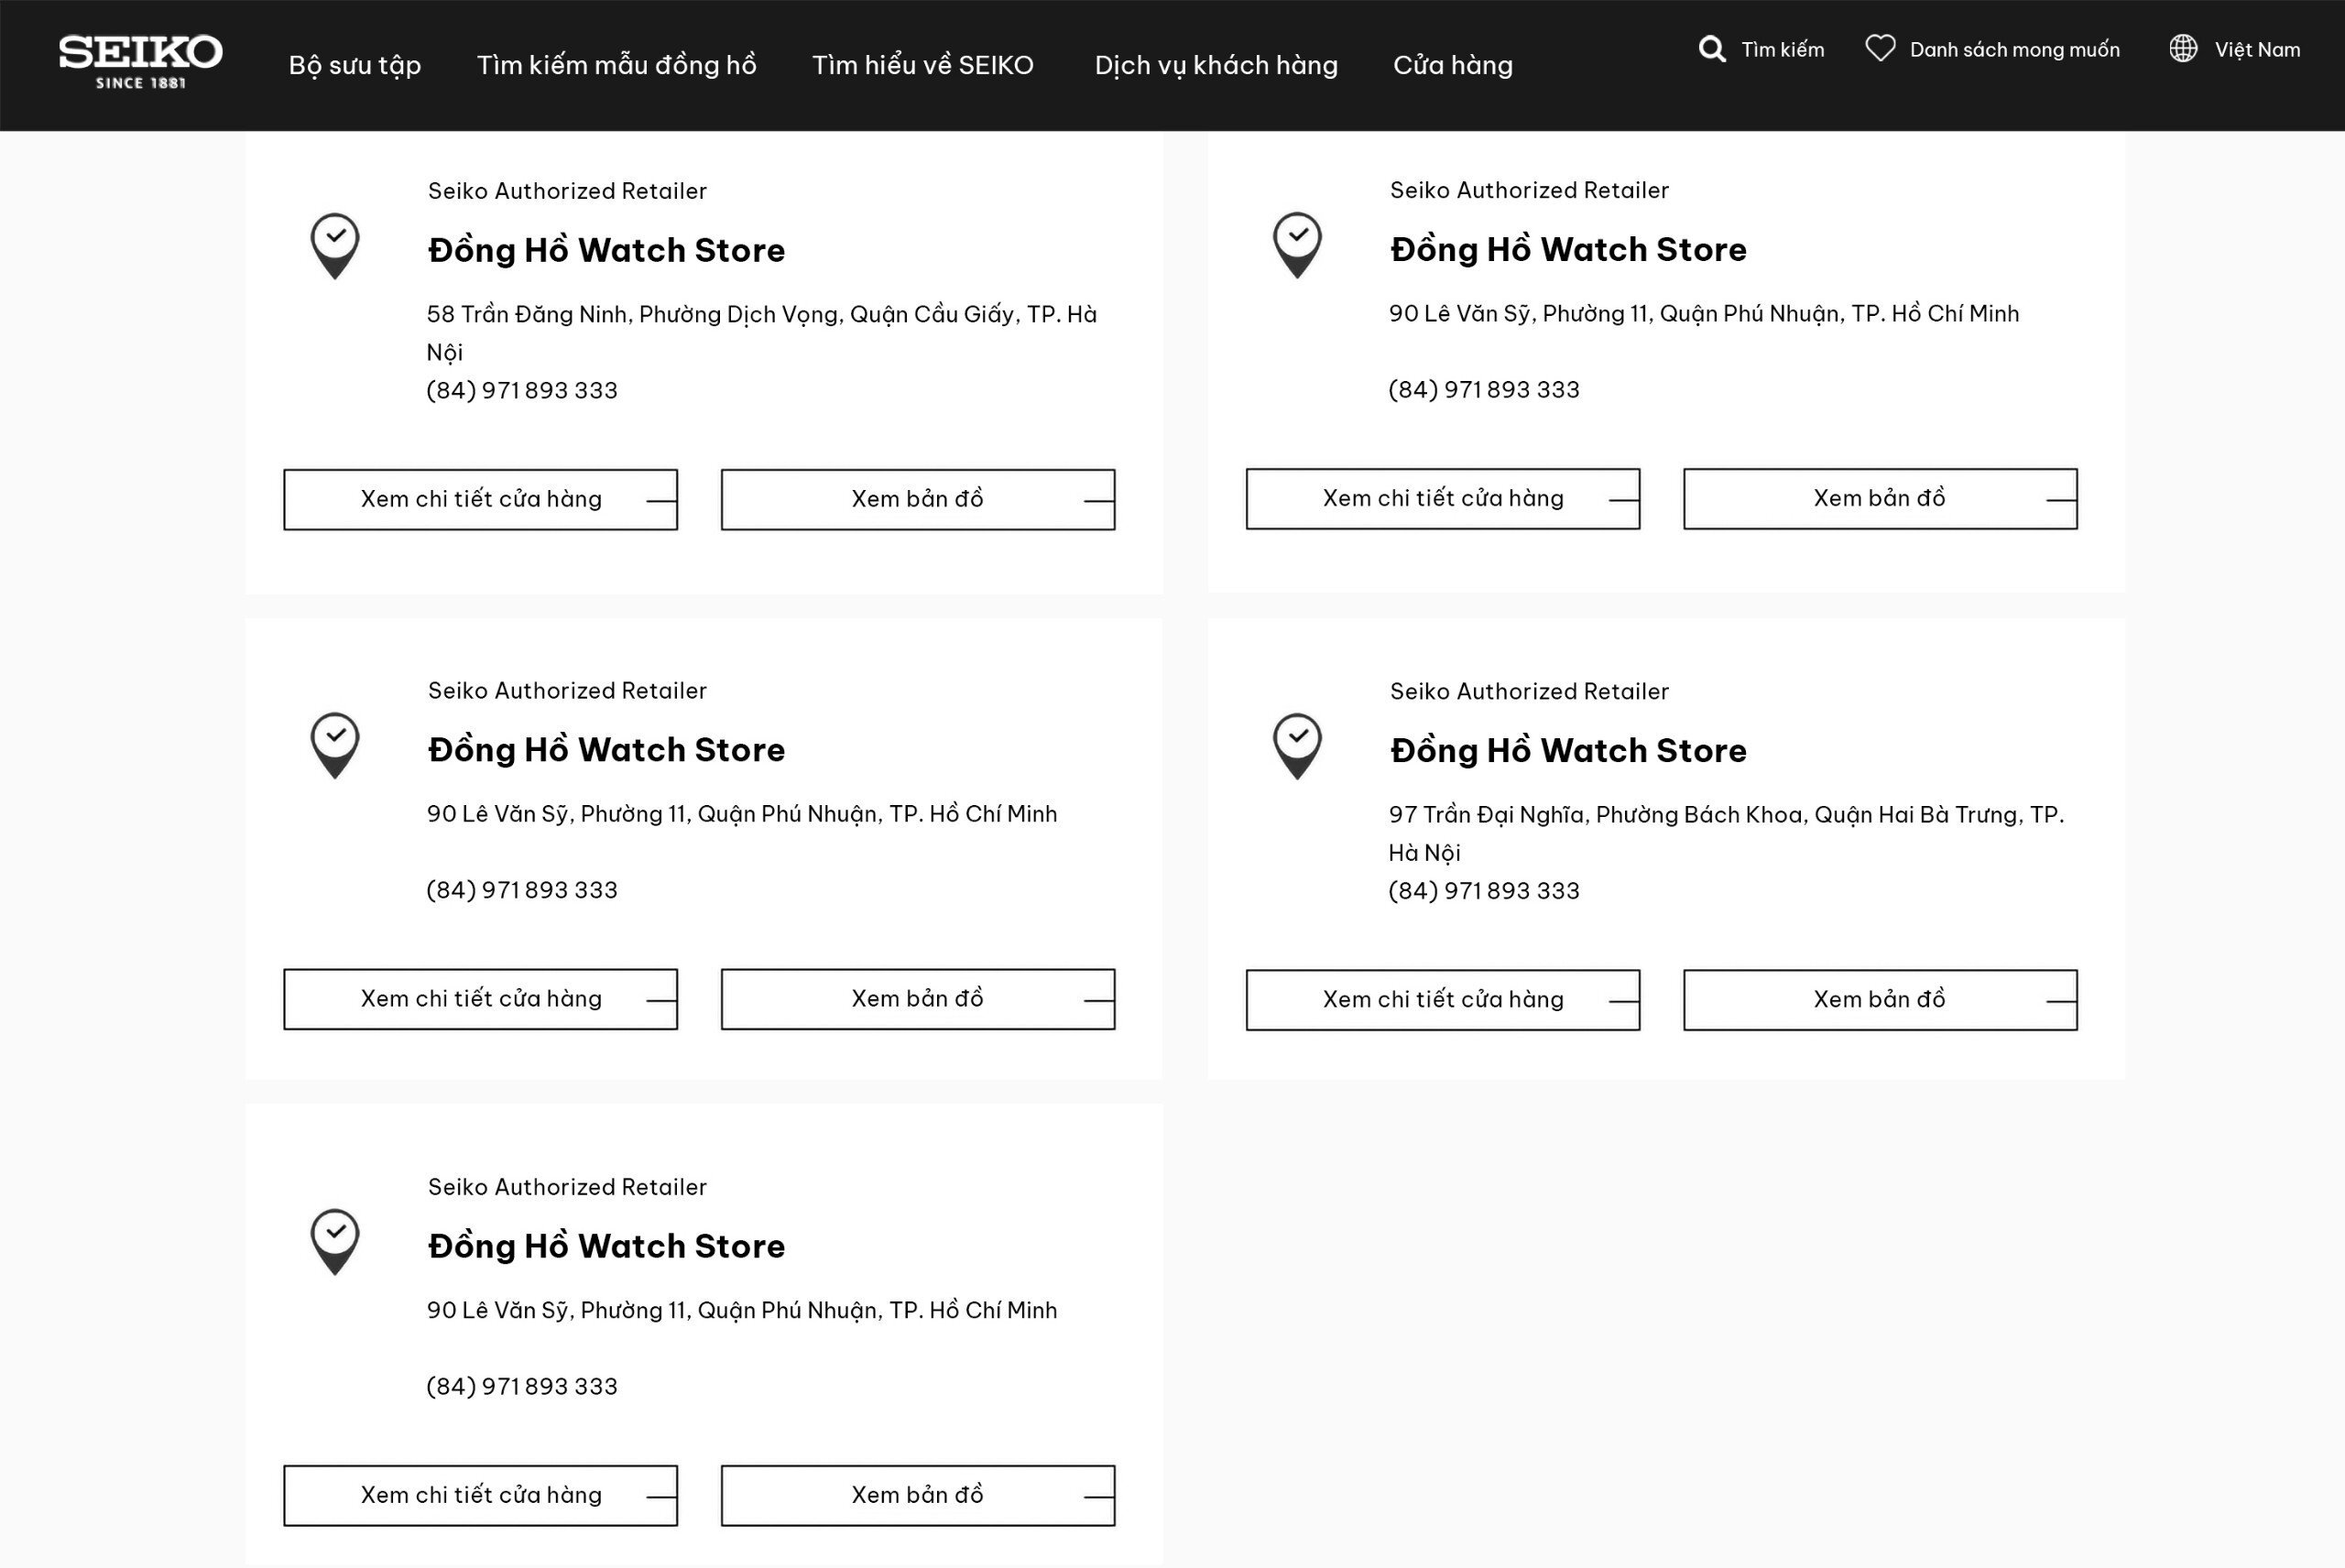2345x1568 pixels.
Task: Expand Dịch vụ khách hàng menu
Action: 1216,65
